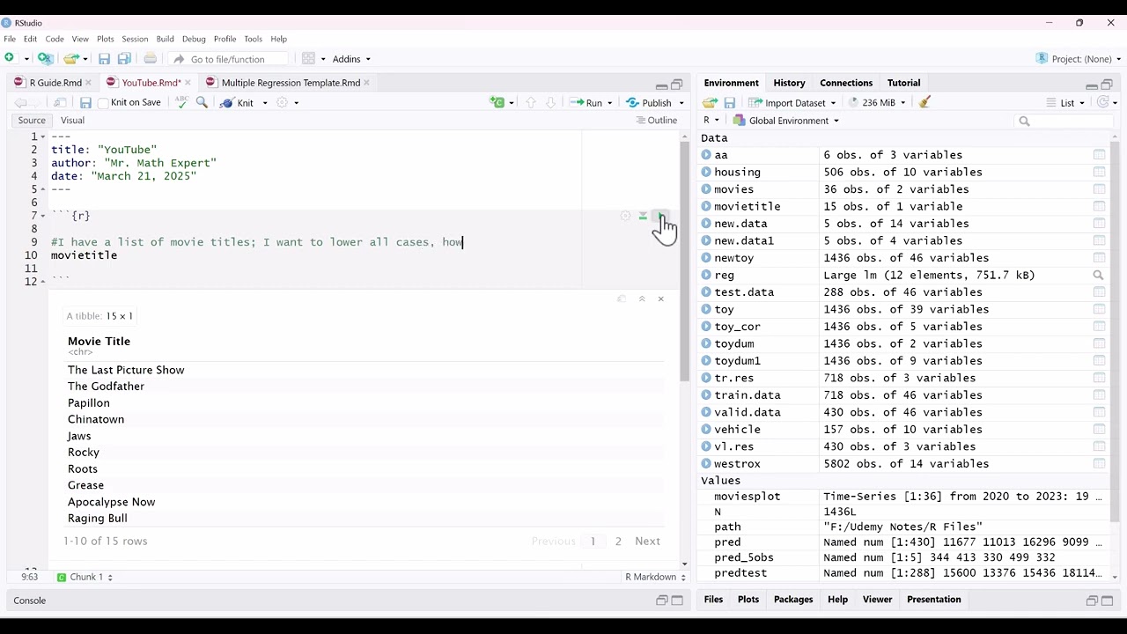Viewport: 1127px width, 634px height.
Task: Open the Packages tab
Action: pyautogui.click(x=793, y=600)
